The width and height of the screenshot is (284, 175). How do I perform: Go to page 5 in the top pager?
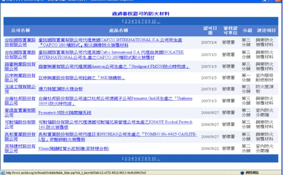(136, 21)
